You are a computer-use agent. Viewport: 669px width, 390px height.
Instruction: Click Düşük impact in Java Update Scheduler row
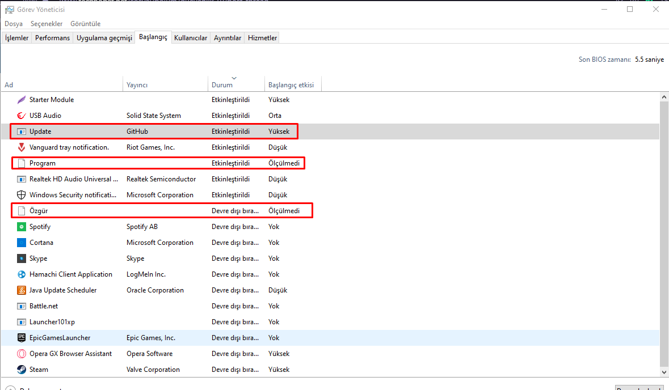pyautogui.click(x=277, y=290)
